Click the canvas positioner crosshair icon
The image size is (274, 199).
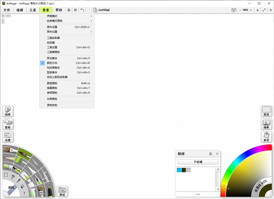[68, 10]
